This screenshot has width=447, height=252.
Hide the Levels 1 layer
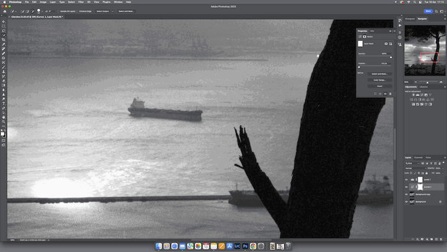click(407, 180)
